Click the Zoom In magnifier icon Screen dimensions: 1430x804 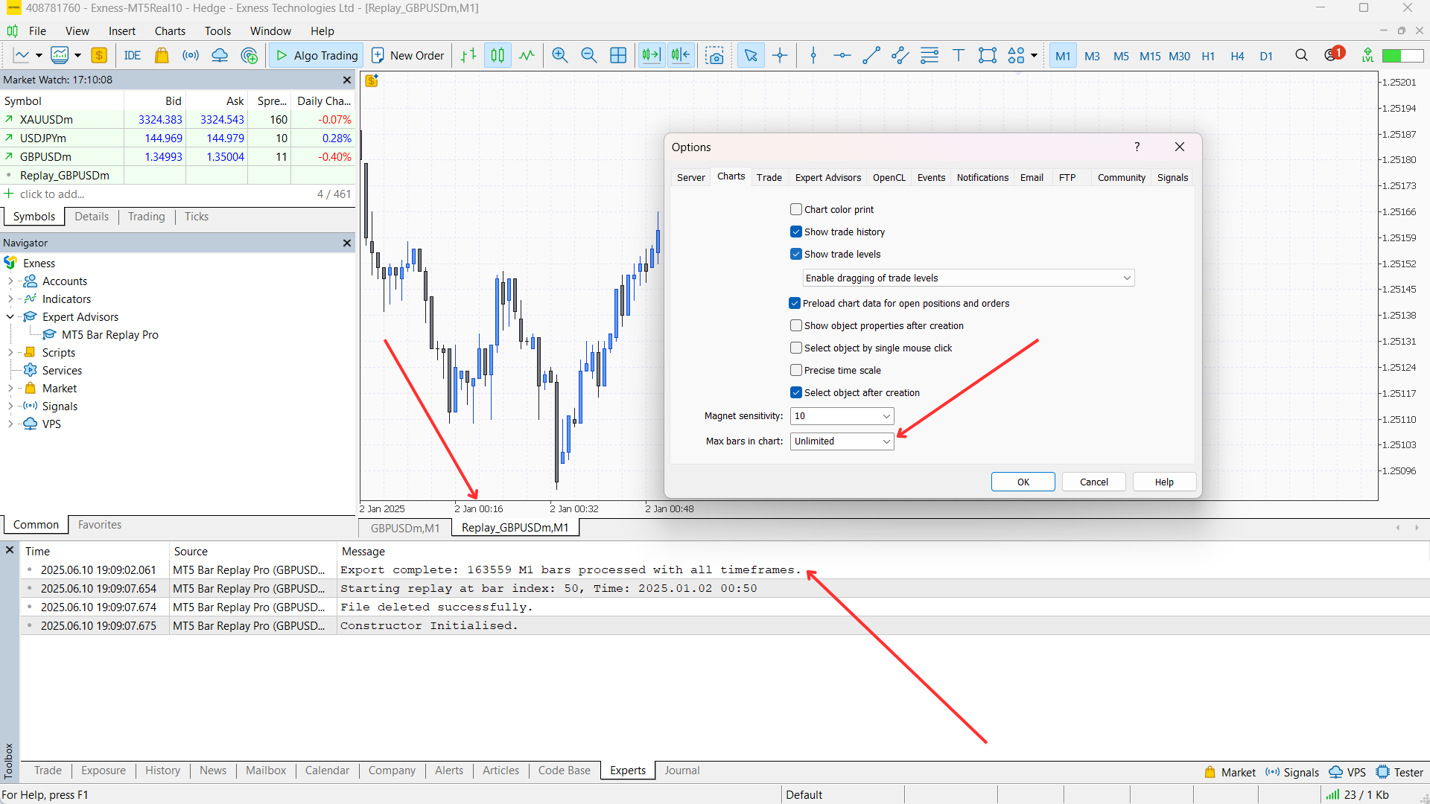559,56
